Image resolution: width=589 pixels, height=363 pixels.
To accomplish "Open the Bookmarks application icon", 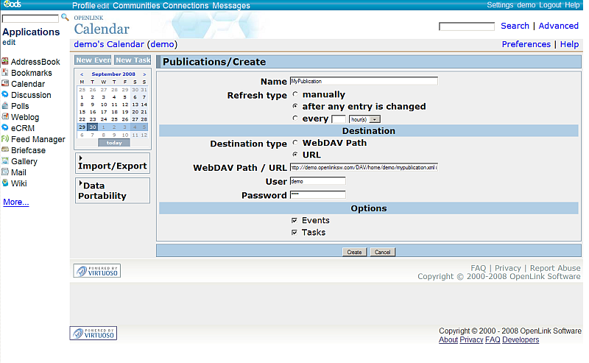I will point(5,73).
